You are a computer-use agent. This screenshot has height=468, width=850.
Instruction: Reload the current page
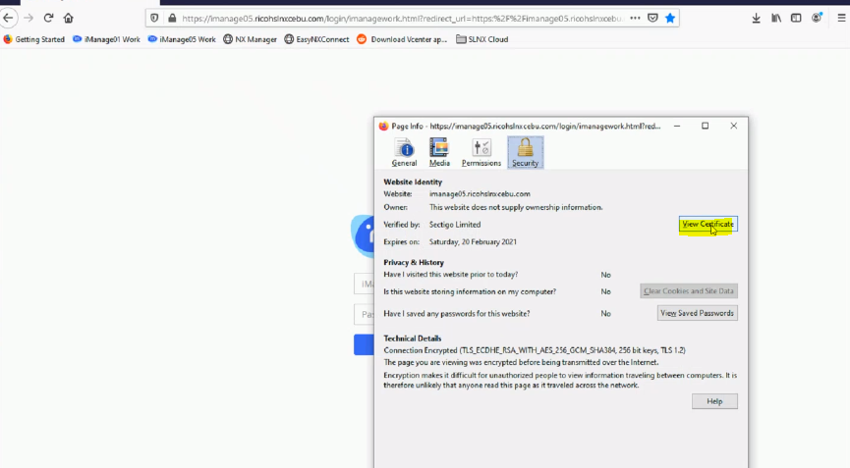click(x=48, y=18)
